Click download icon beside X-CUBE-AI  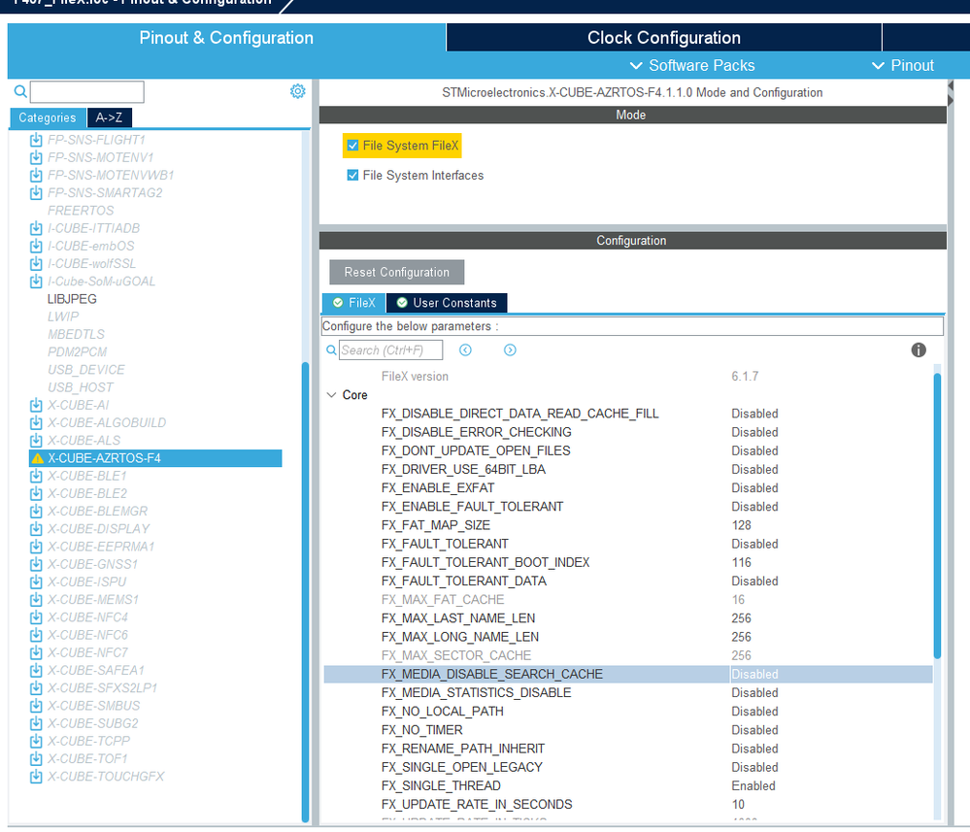click(36, 405)
